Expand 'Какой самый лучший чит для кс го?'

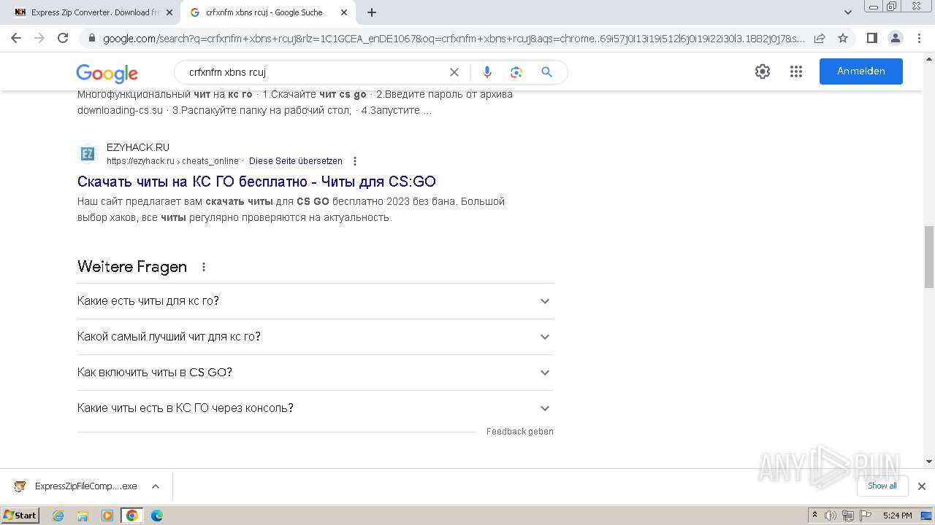(316, 337)
